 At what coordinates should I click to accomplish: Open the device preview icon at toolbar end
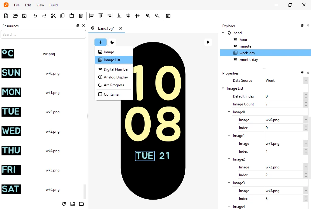coord(168,16)
